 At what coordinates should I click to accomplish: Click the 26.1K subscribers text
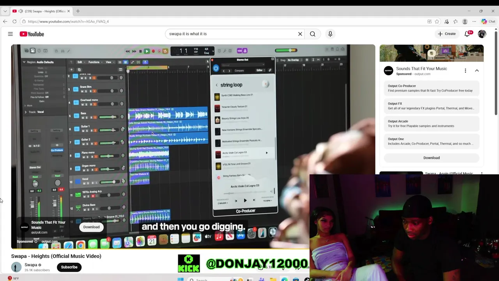click(x=37, y=270)
